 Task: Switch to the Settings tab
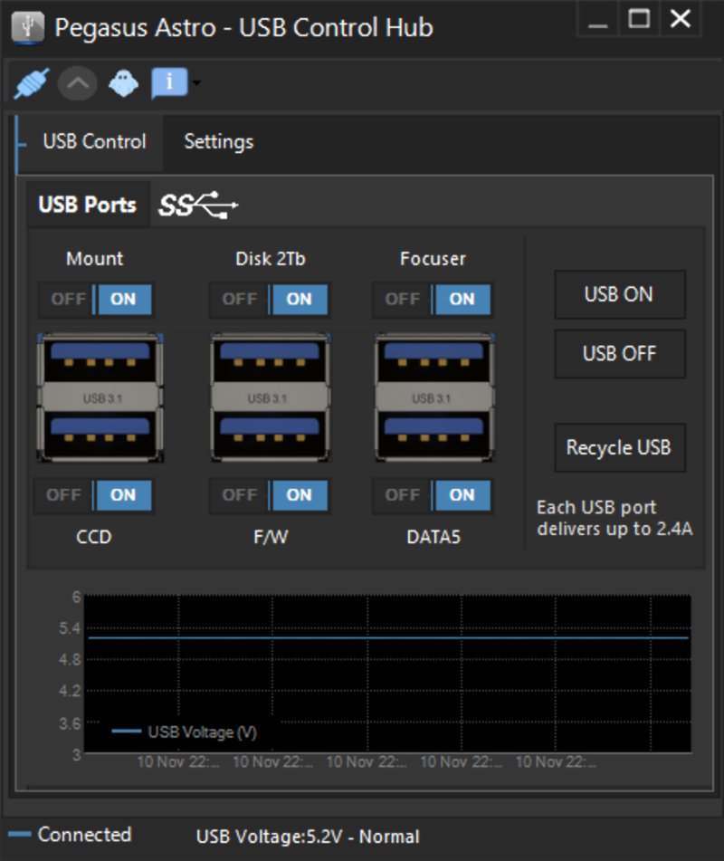point(217,141)
